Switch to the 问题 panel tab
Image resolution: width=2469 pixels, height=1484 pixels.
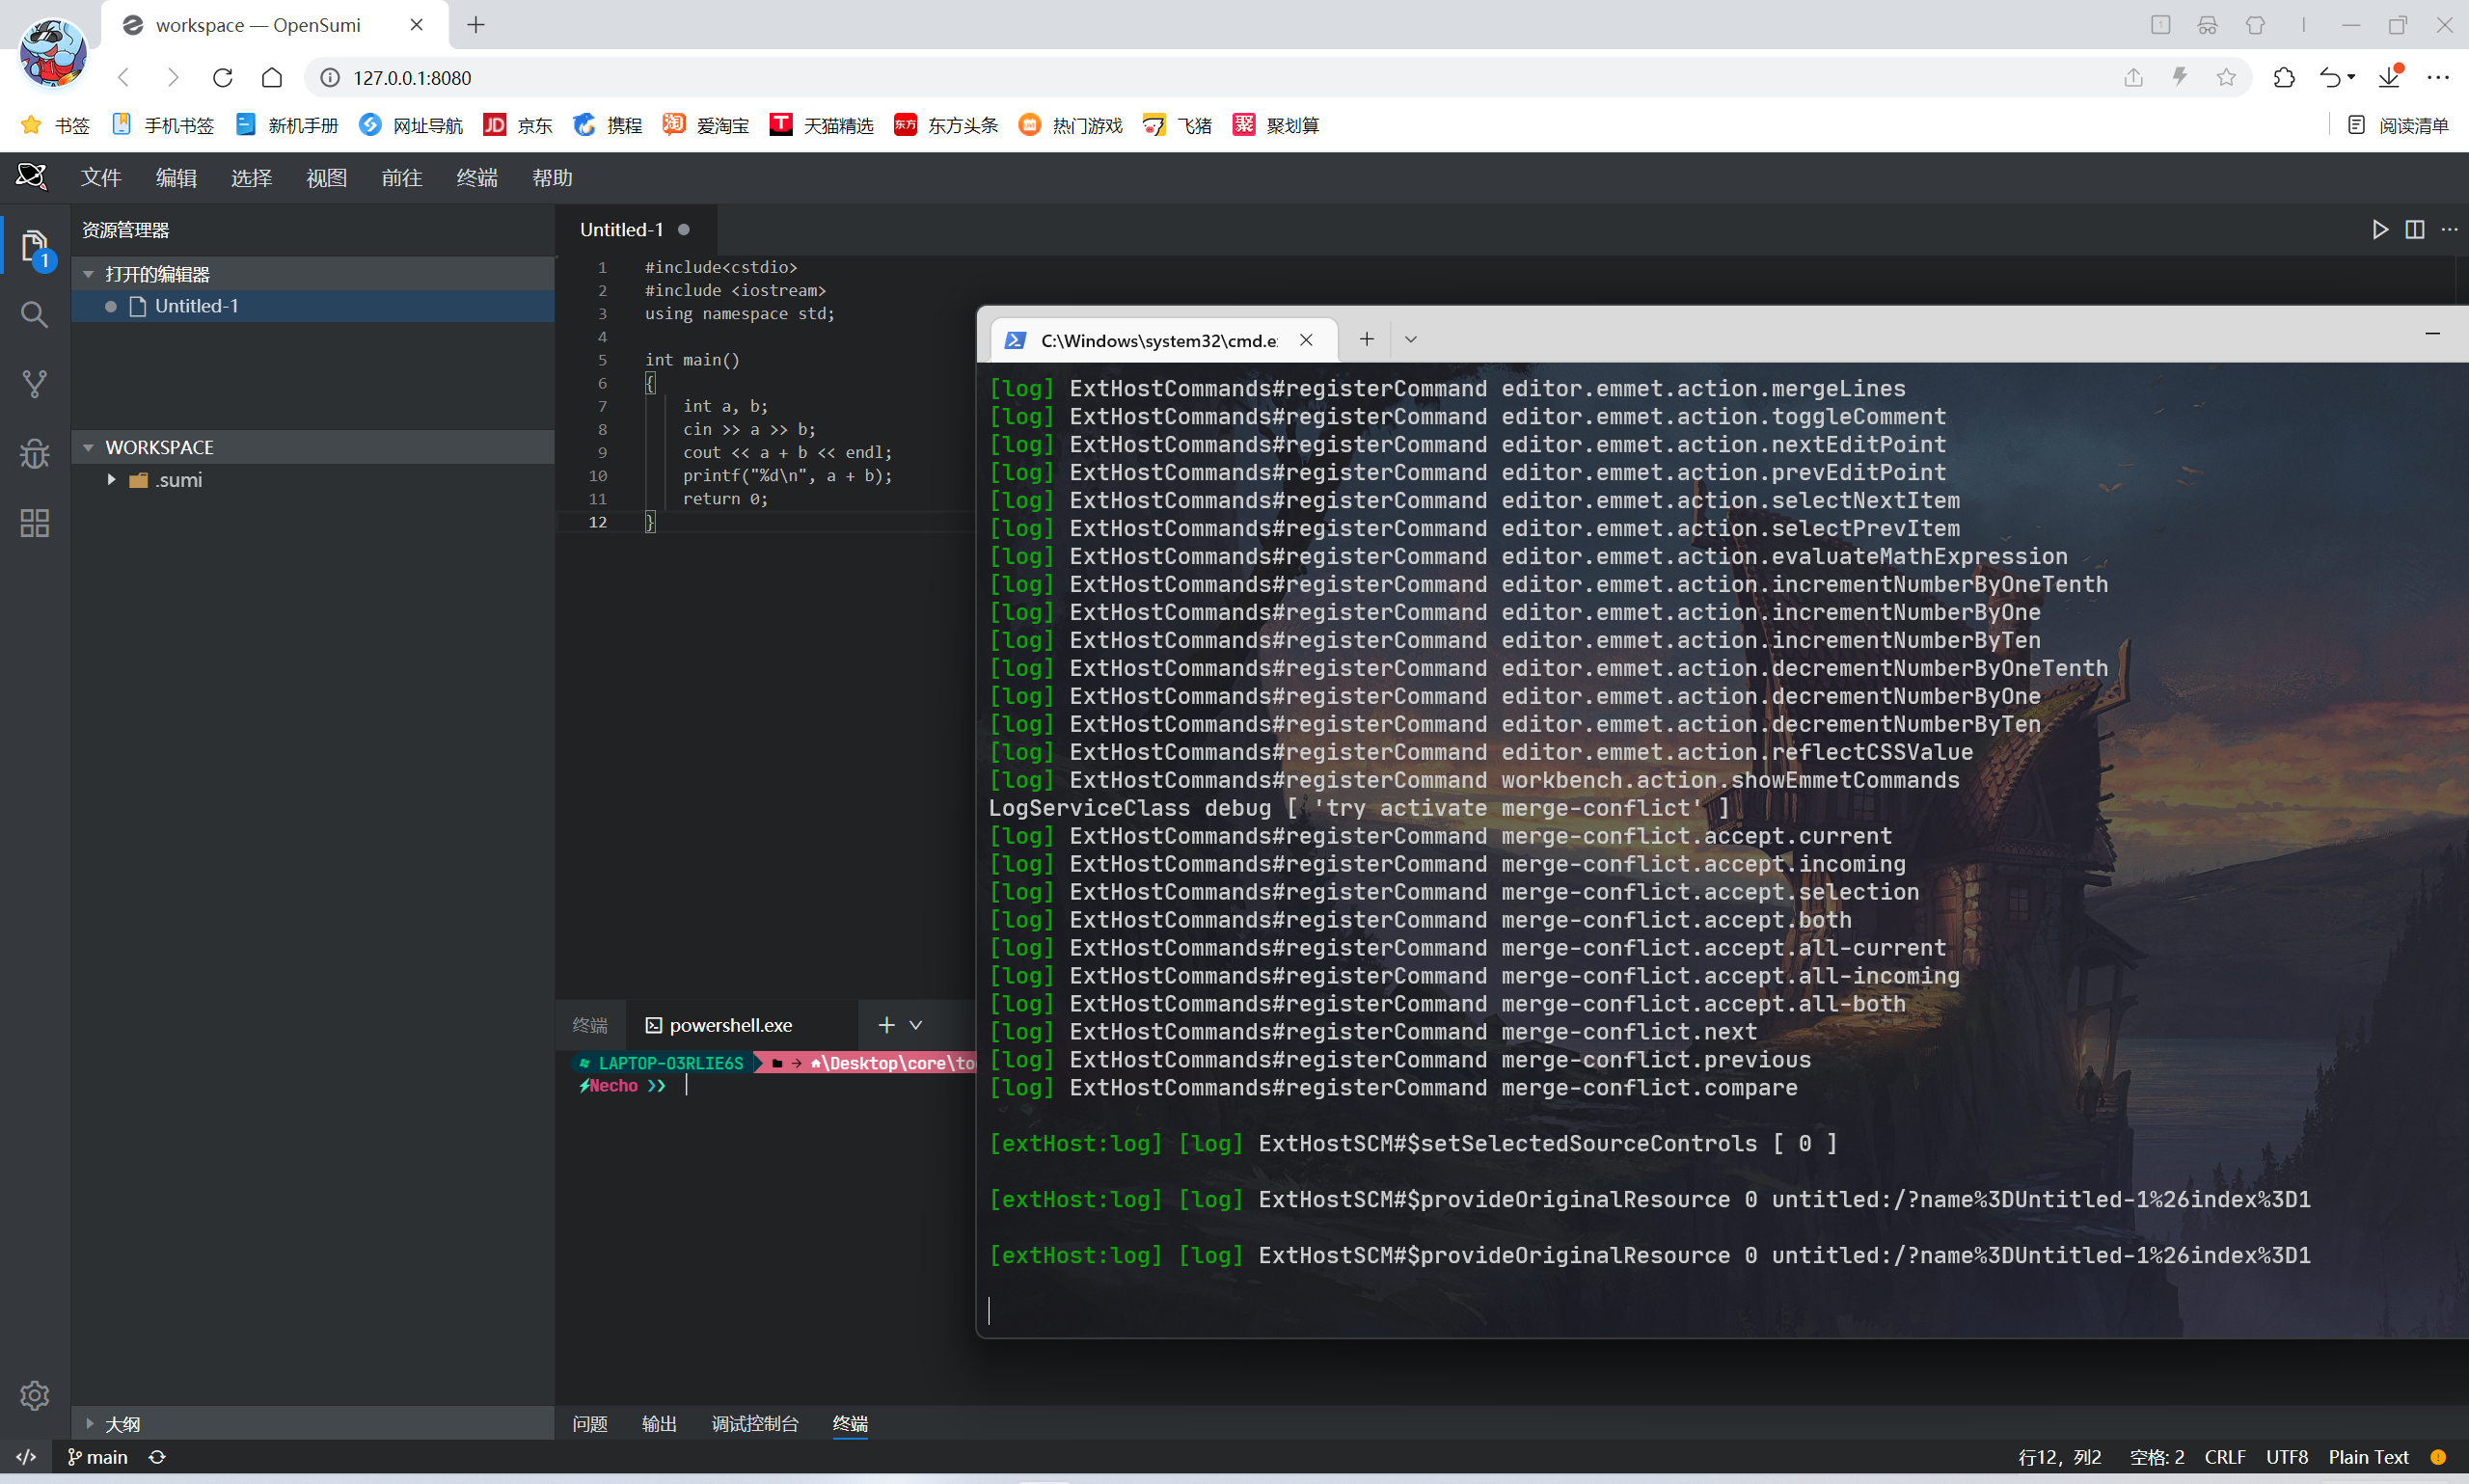pyautogui.click(x=590, y=1423)
